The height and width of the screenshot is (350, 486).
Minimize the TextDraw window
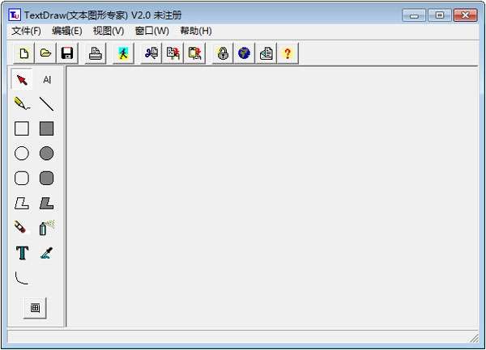tap(414, 15)
